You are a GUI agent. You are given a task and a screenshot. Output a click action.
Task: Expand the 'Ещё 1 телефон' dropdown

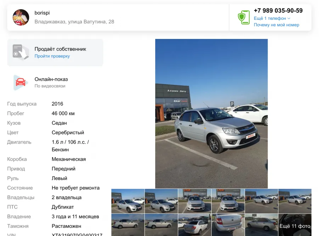coord(272,18)
